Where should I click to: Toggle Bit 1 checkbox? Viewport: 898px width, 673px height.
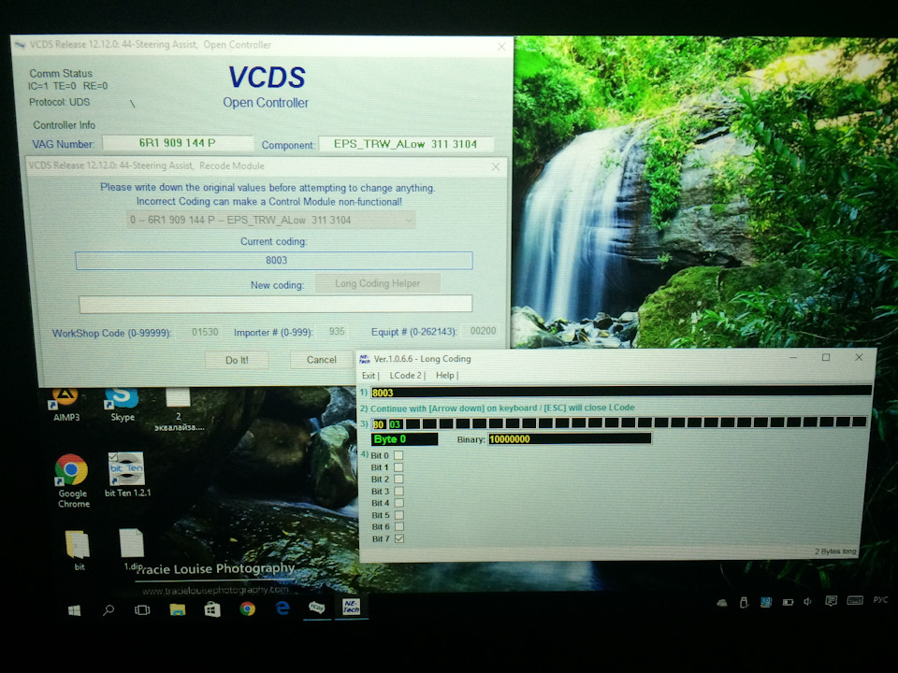(x=398, y=467)
